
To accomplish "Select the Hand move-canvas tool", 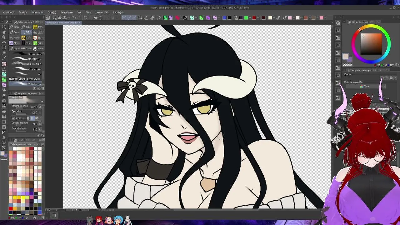I will (4, 32).
